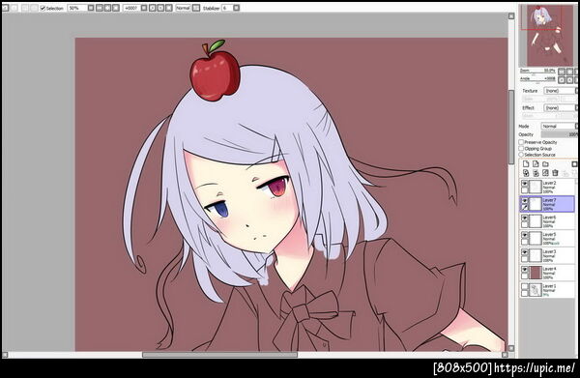
Task: Adjust the layer Opacity slider
Action: click(x=560, y=134)
